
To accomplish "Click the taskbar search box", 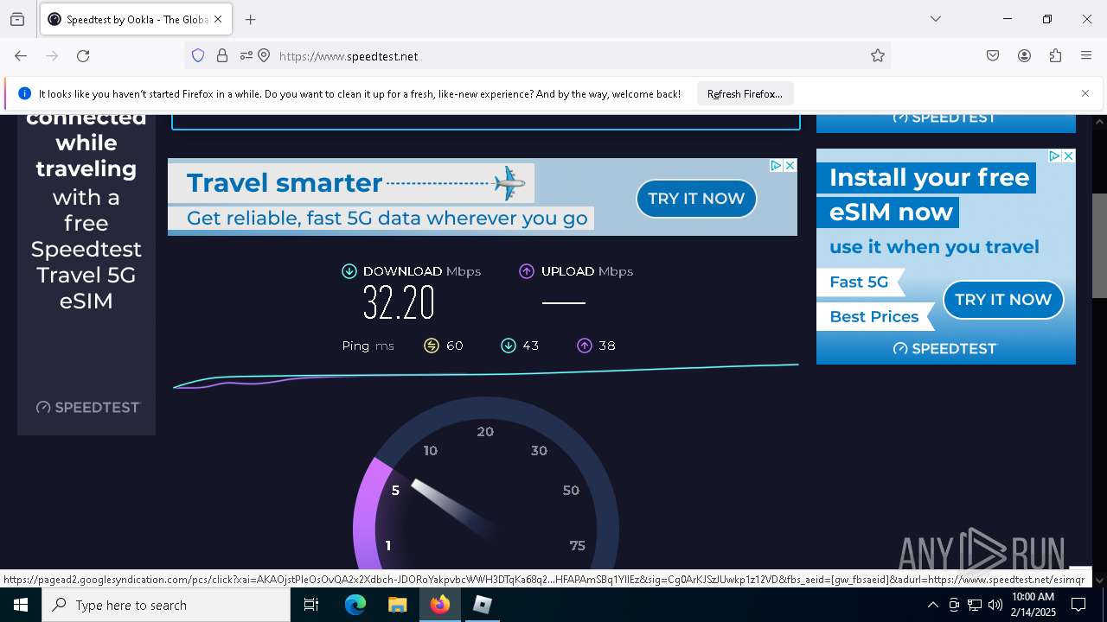I will [x=166, y=605].
